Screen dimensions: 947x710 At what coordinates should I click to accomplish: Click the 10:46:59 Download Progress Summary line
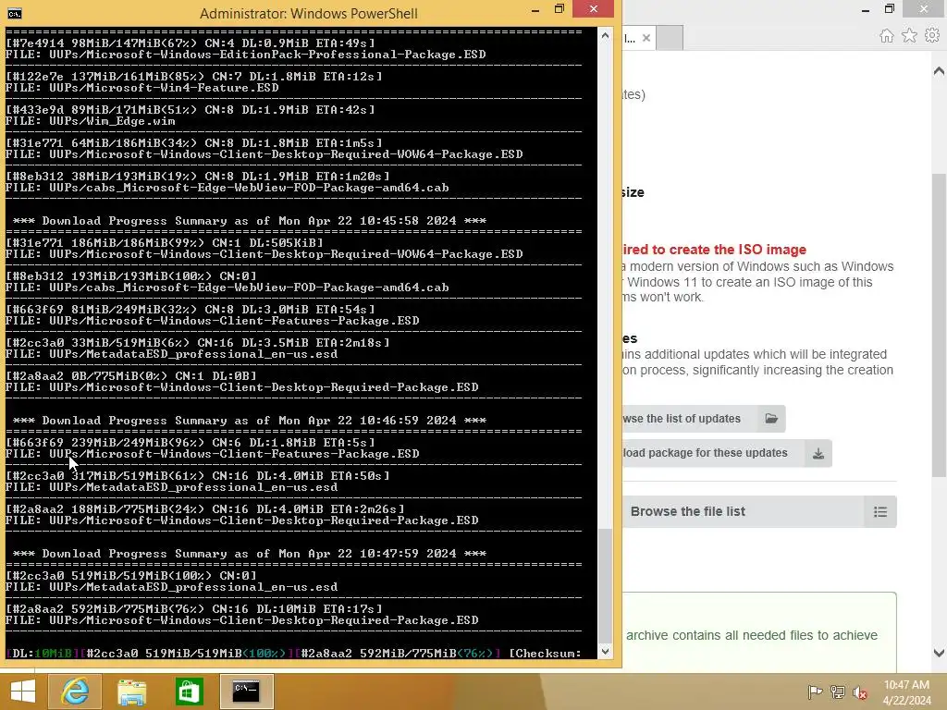[x=250, y=421]
